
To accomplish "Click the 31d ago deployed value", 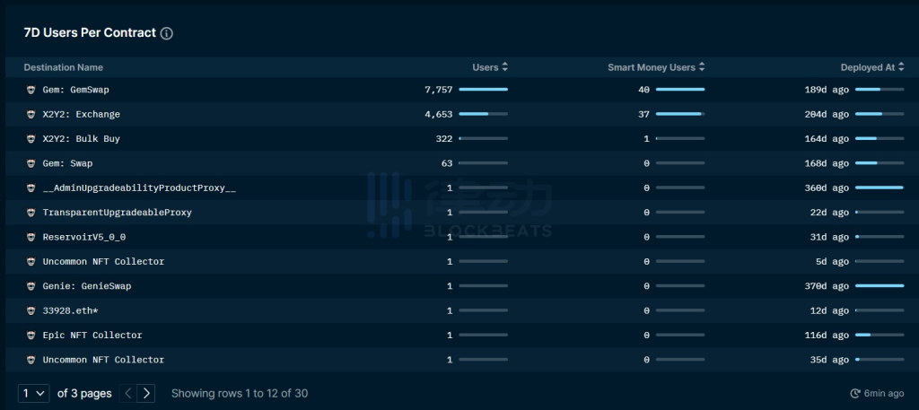I will [x=829, y=237].
